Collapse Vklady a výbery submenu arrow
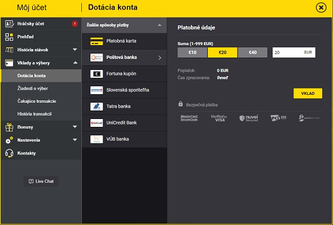This screenshot has width=333, height=225. click(x=75, y=63)
